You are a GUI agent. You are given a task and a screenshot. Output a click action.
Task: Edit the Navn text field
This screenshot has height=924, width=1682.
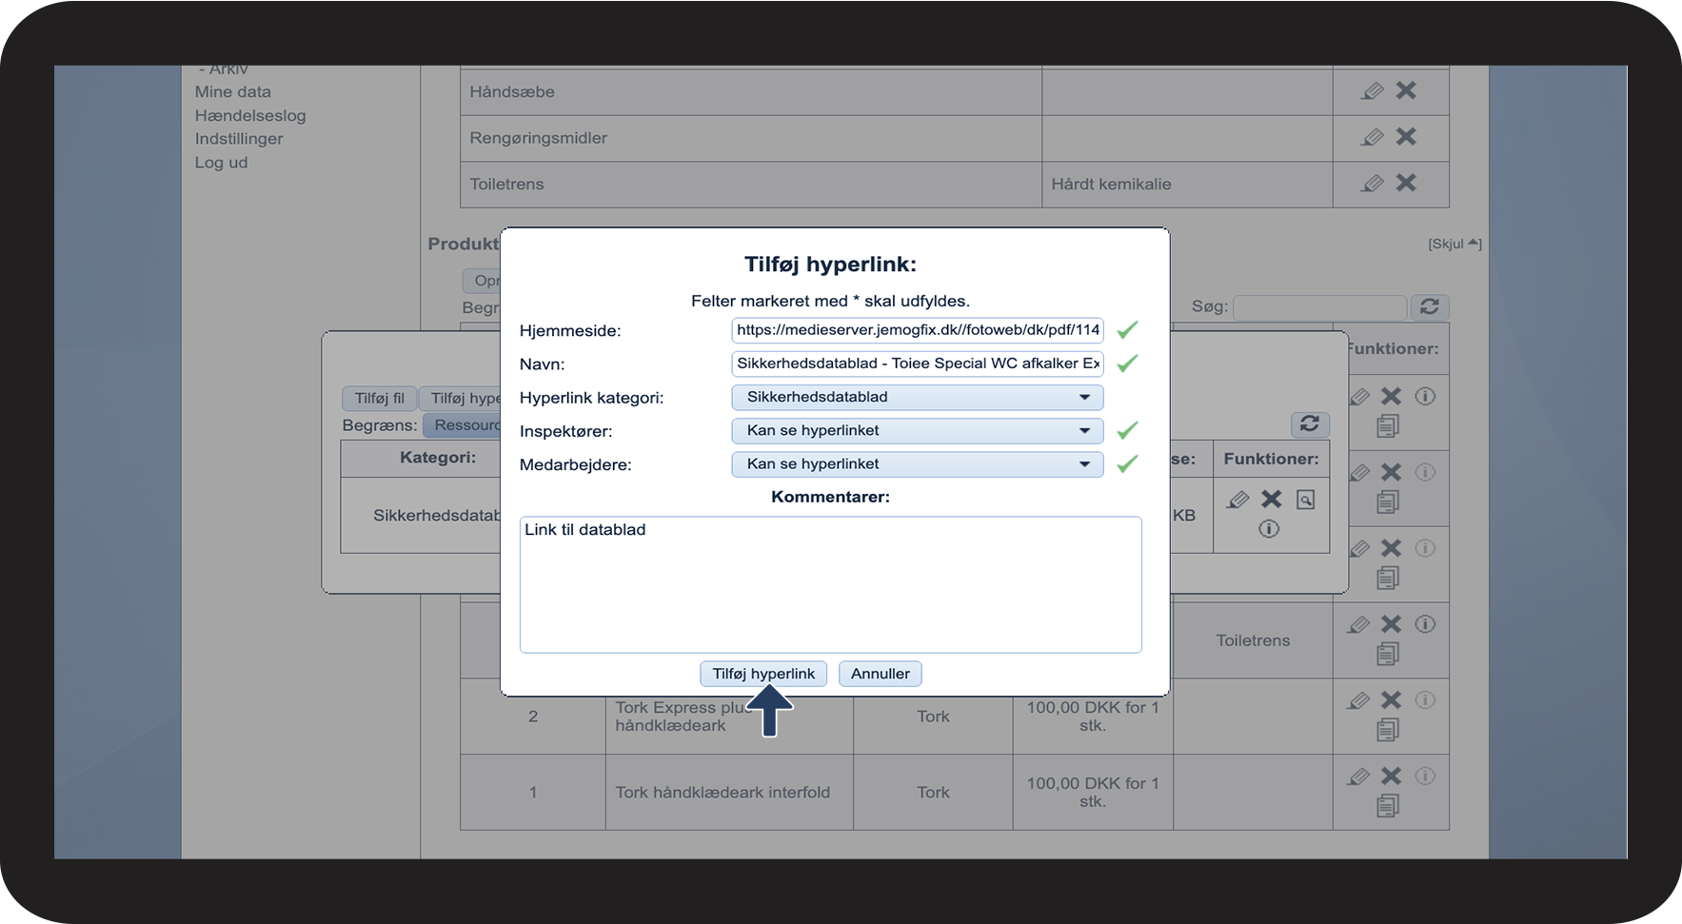[x=918, y=364]
